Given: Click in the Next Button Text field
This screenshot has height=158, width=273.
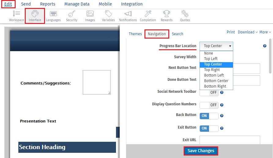Looking at the screenshot, I should pyautogui.click(x=247, y=69).
